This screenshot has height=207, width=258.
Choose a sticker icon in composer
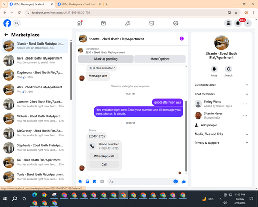click(94, 181)
